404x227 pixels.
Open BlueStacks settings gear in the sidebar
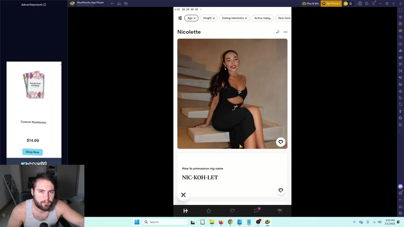pyautogui.click(x=401, y=193)
